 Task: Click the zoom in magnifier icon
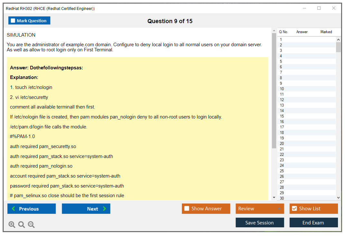[12, 224]
